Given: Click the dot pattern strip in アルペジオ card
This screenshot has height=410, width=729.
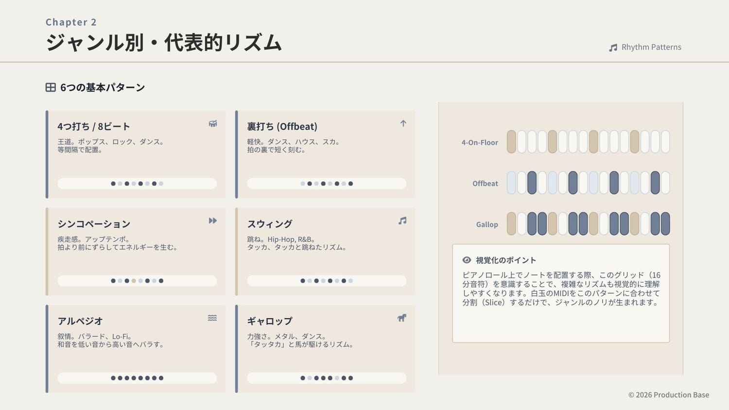Looking at the screenshot, I should point(137,378).
